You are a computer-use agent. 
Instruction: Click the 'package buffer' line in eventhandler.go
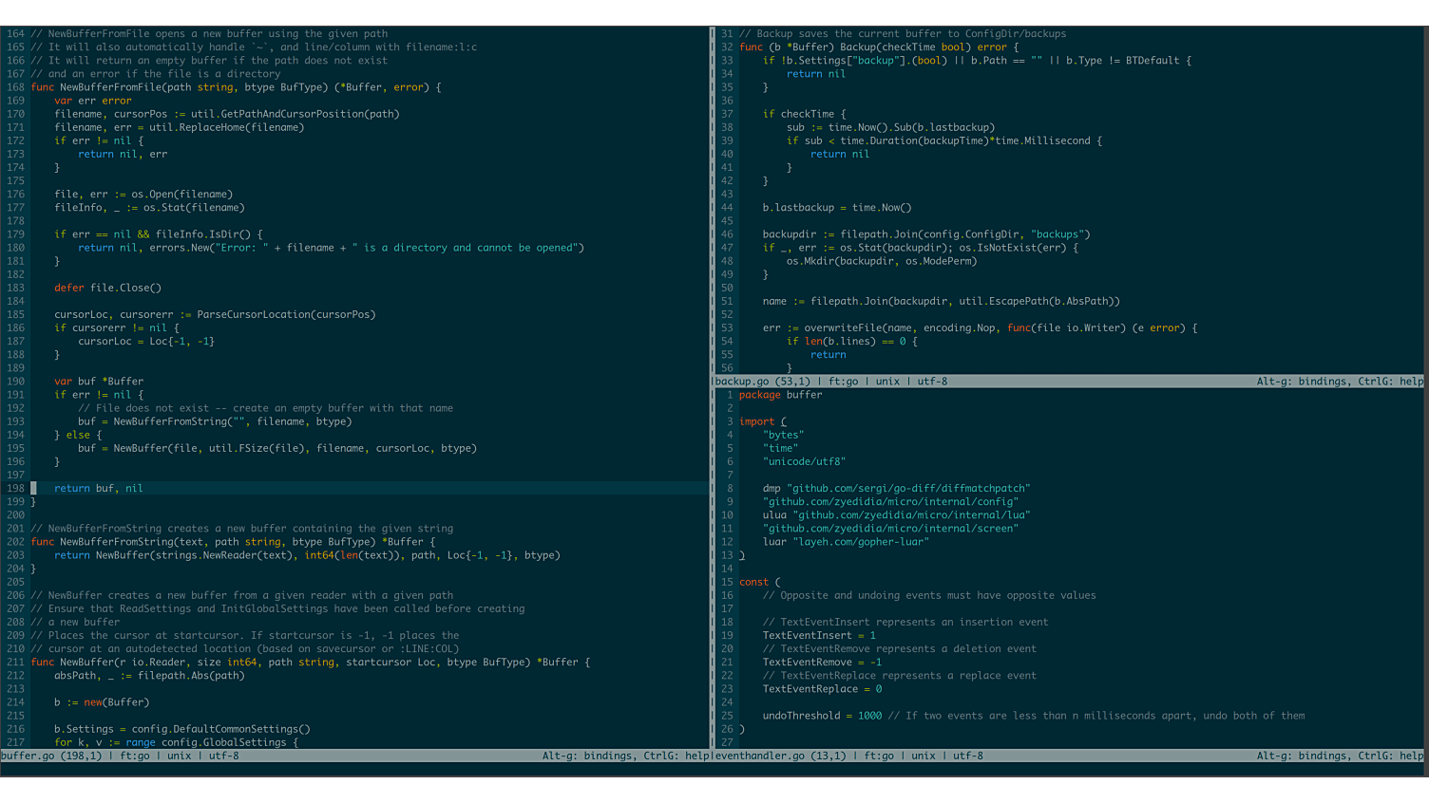pos(780,395)
